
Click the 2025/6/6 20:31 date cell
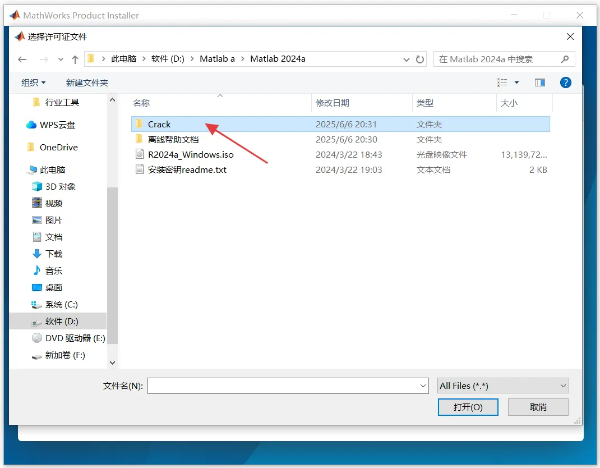[346, 124]
